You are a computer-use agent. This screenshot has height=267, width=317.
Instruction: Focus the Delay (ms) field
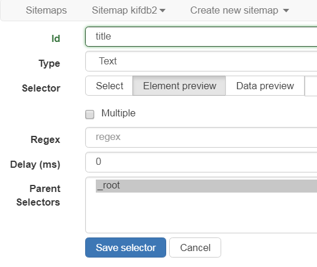pos(201,162)
